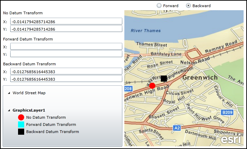Click the Thames Street label on map
Image resolution: width=247 pixels, height=149 pixels.
pyautogui.click(x=152, y=44)
